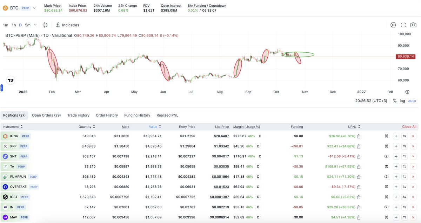Open the chart price-scale settings gear
This screenshot has height=223, width=421.
407,92
